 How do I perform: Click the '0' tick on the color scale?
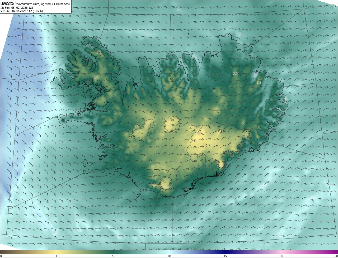coord(1,256)
